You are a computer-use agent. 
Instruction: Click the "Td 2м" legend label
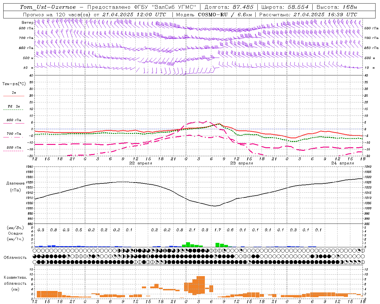coord(14,106)
